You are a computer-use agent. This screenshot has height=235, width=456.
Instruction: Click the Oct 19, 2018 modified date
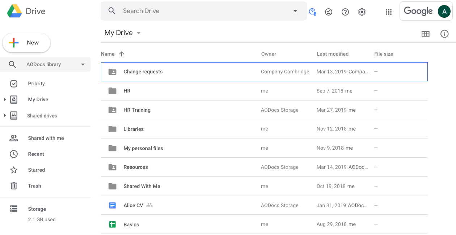click(331, 186)
